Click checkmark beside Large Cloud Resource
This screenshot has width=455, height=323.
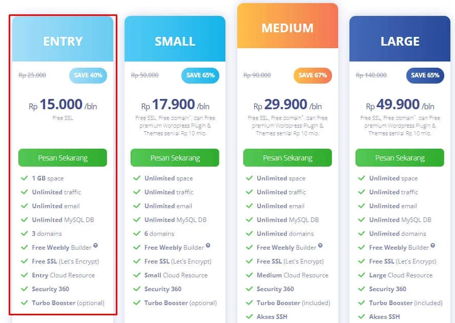[362, 275]
